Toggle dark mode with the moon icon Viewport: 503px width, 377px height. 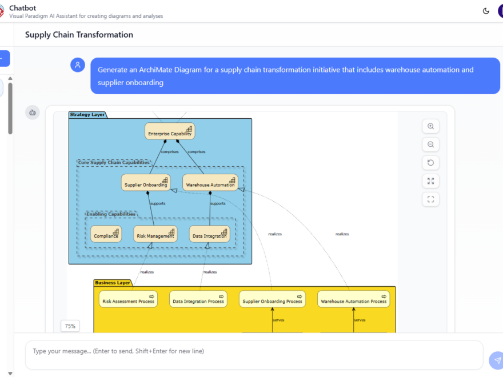pos(485,10)
